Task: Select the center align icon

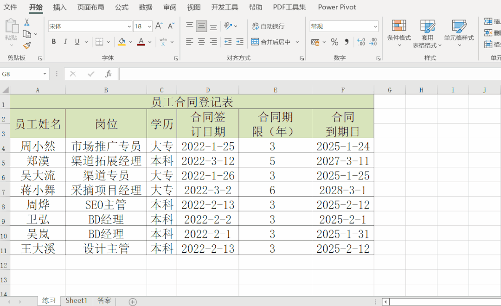Action: tap(200, 42)
